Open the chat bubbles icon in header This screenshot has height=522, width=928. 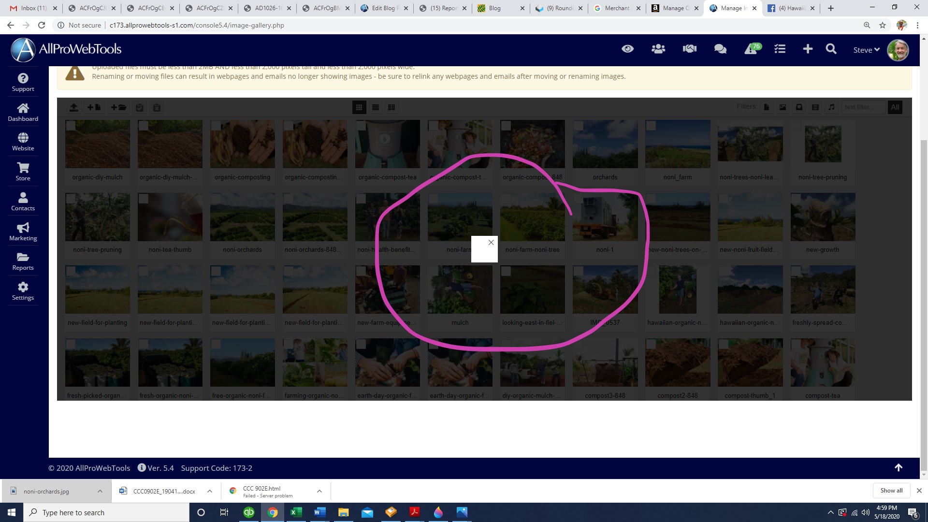[x=720, y=49]
